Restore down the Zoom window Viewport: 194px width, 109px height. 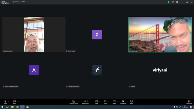pyautogui.click(x=187, y=2)
